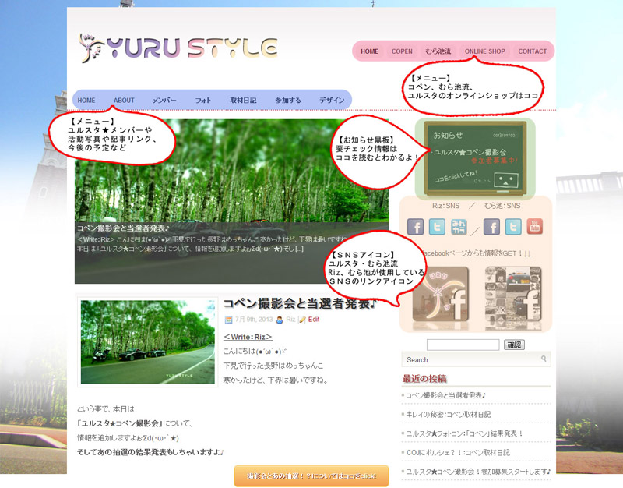Open Riz's Twitter icon
The width and height of the screenshot is (623, 488).
click(x=438, y=227)
